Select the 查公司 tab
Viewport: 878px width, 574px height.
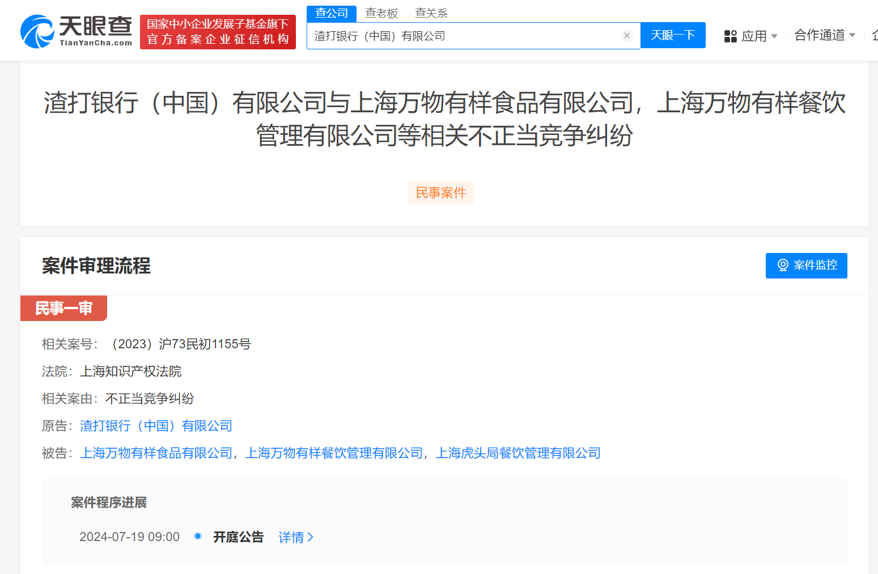(332, 13)
